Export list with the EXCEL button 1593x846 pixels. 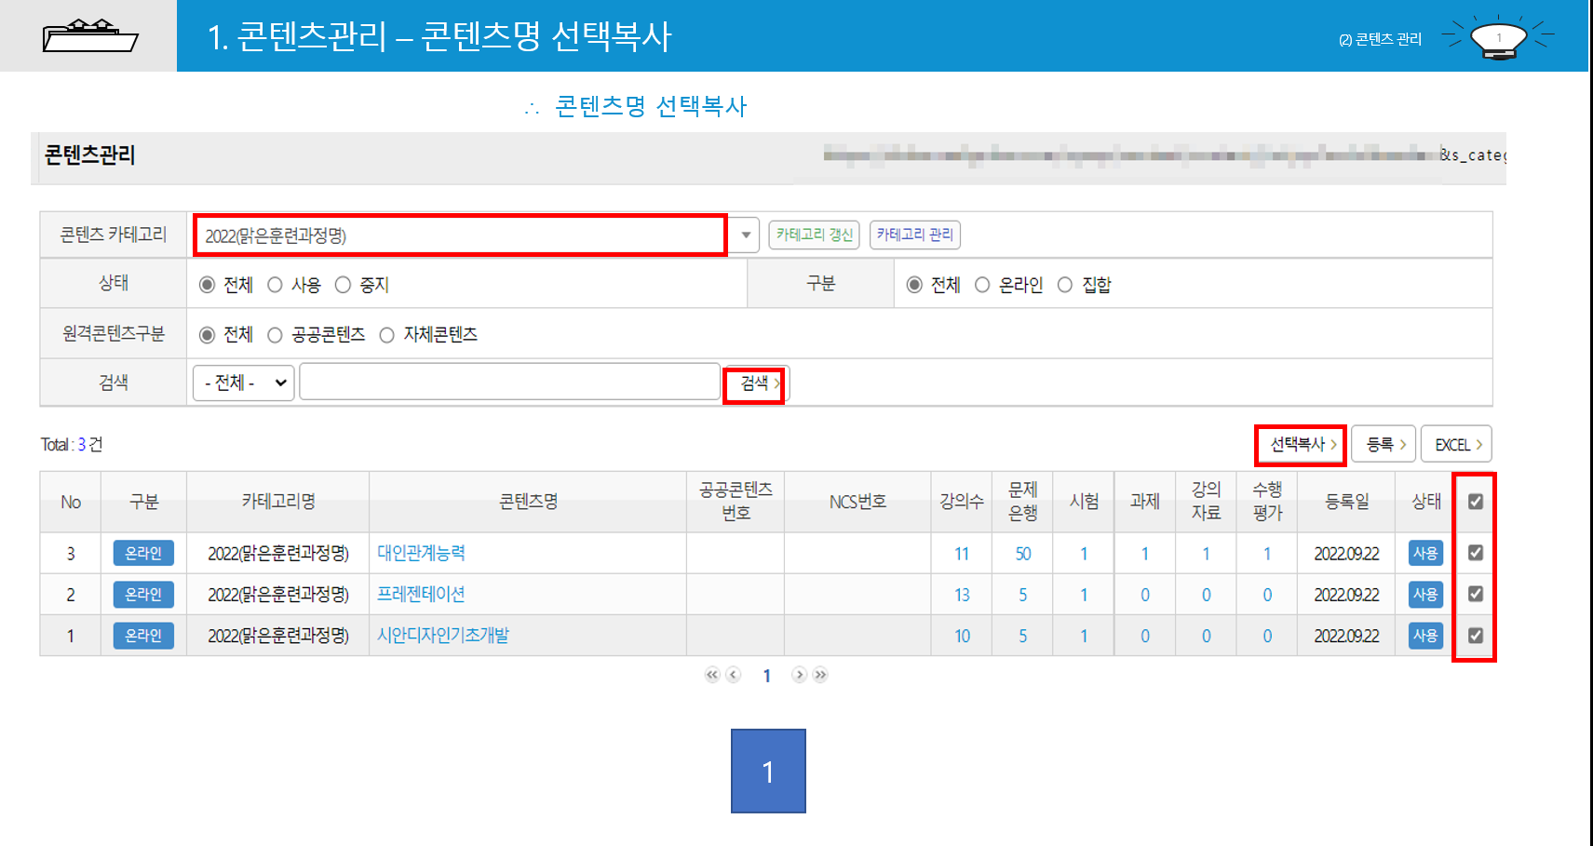[1456, 445]
